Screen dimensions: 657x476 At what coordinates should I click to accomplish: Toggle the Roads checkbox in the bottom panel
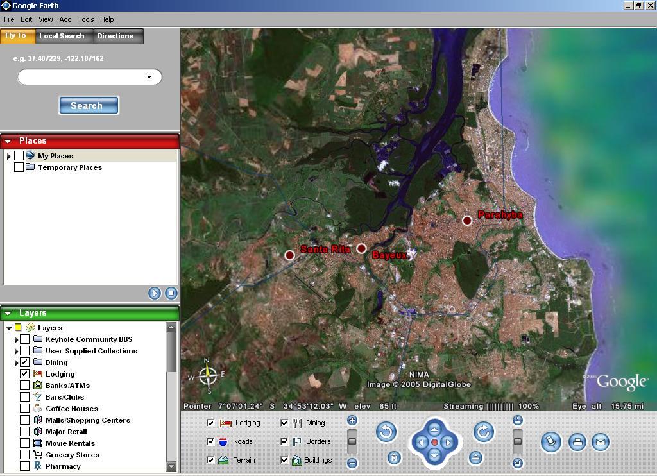(210, 441)
